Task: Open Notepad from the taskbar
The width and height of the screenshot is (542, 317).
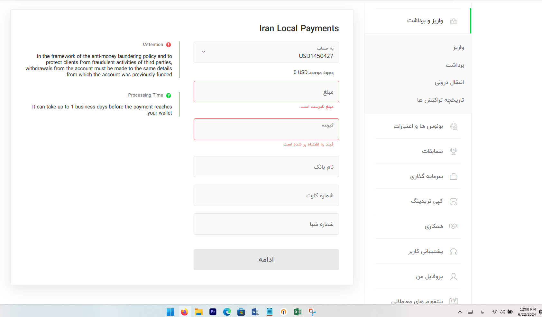Action: click(x=269, y=312)
